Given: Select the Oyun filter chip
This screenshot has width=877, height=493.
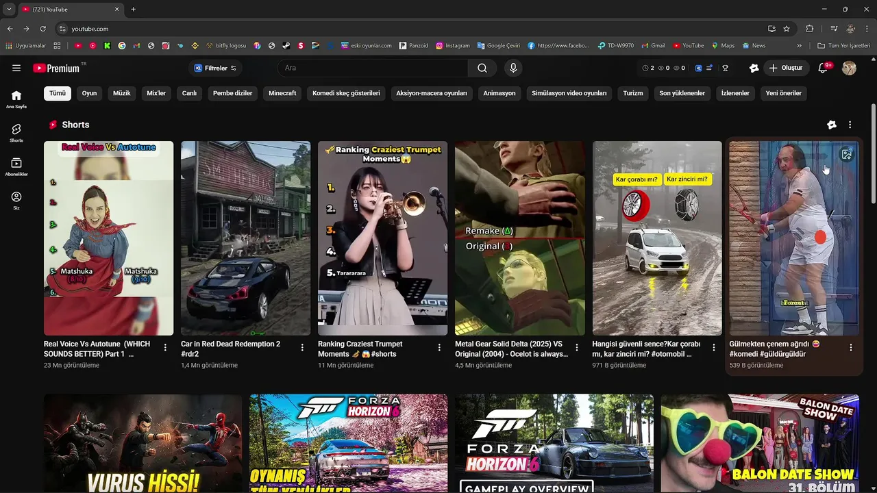Looking at the screenshot, I should click(90, 93).
